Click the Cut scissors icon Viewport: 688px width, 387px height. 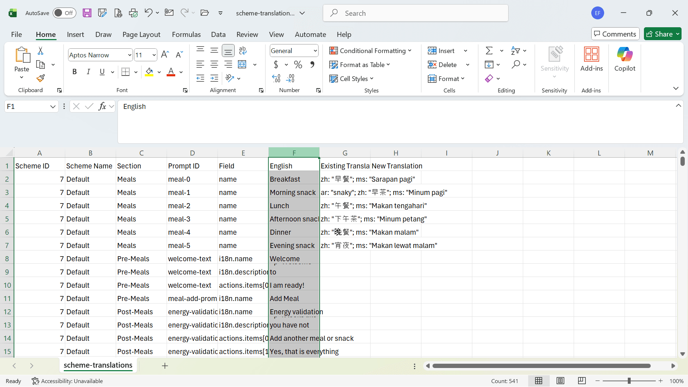(x=40, y=51)
